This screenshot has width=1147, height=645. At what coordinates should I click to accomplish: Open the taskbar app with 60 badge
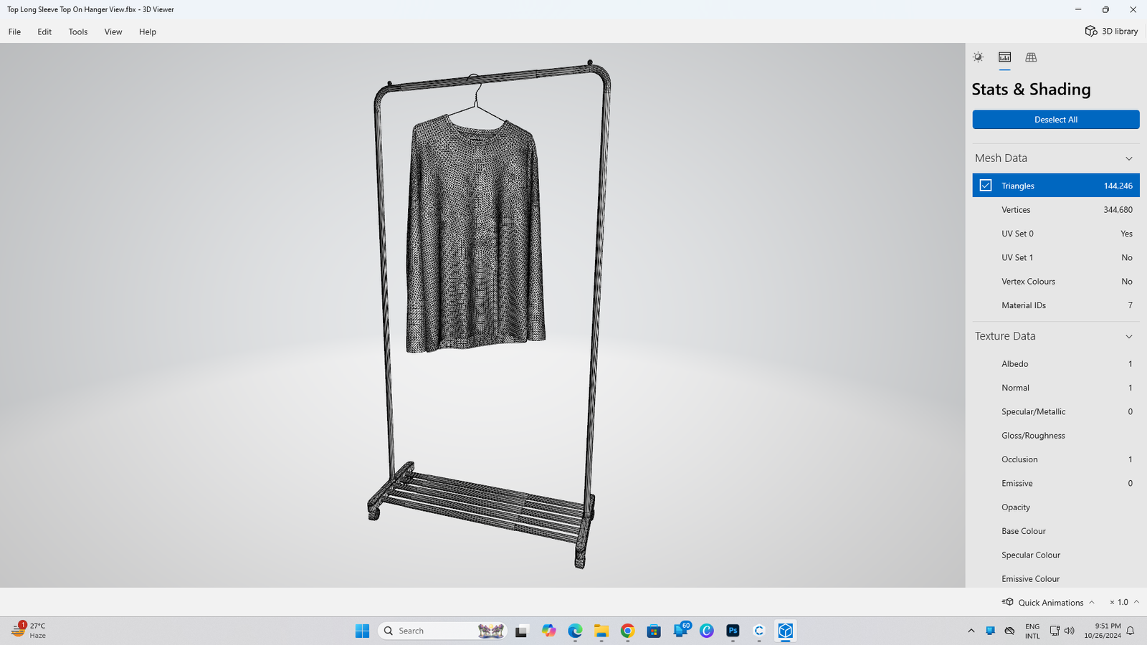[x=680, y=630]
